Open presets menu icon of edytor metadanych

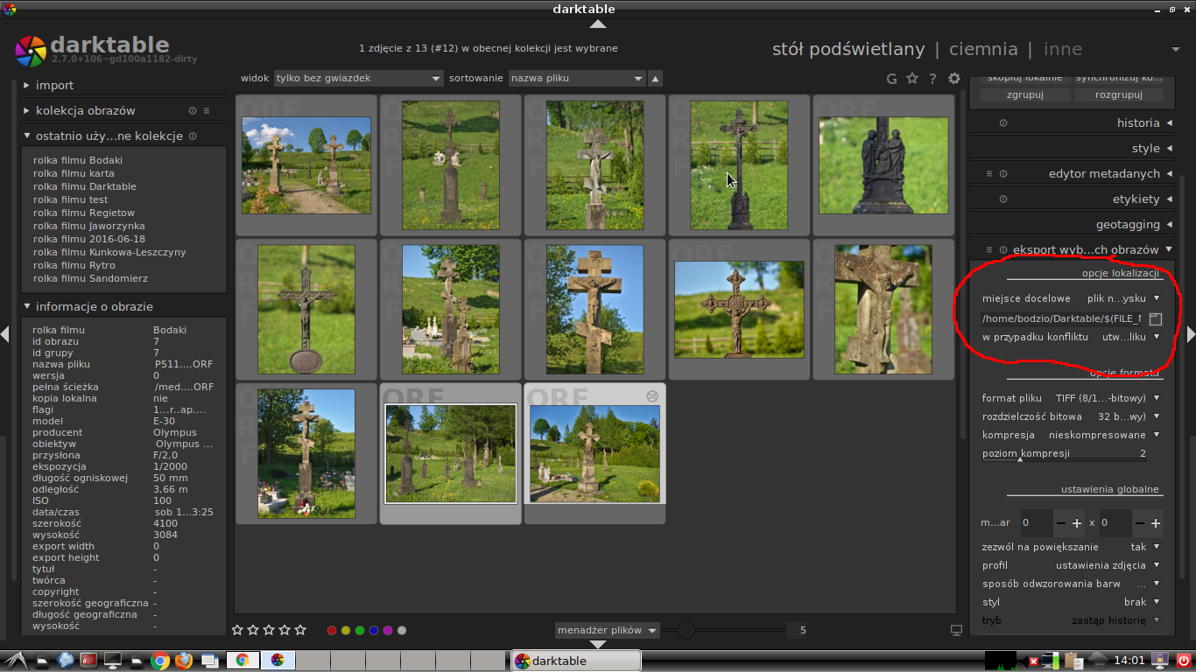pos(989,174)
